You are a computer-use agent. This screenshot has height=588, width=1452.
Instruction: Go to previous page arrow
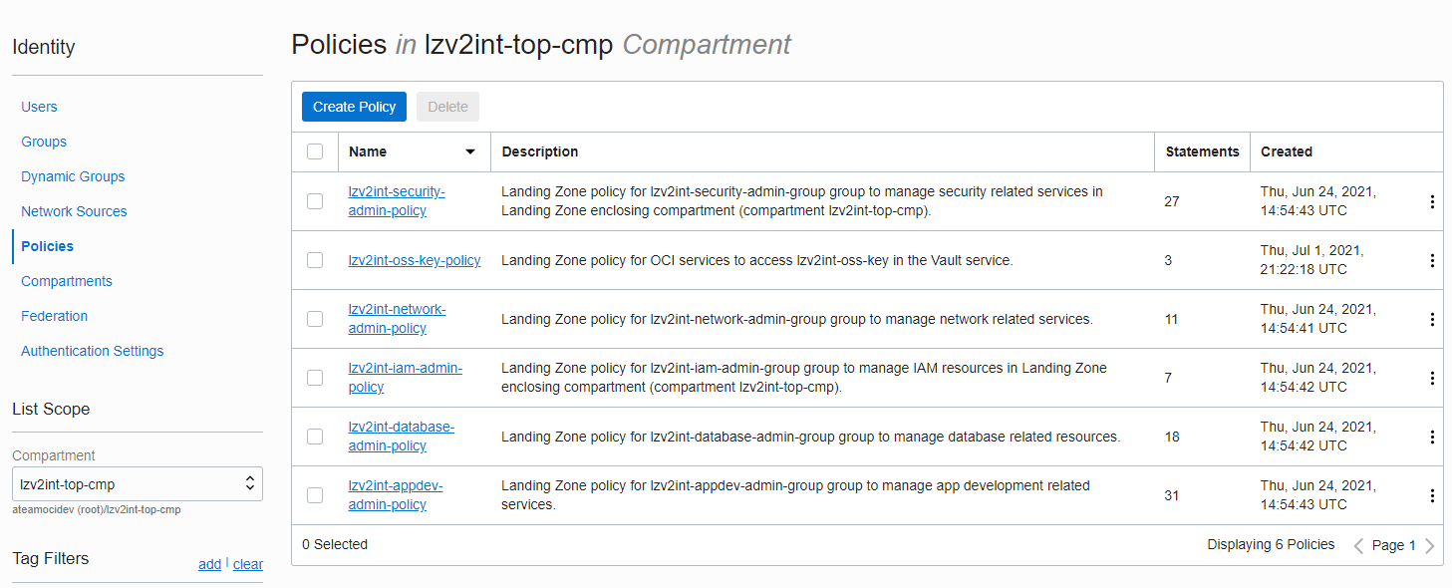click(x=1358, y=545)
